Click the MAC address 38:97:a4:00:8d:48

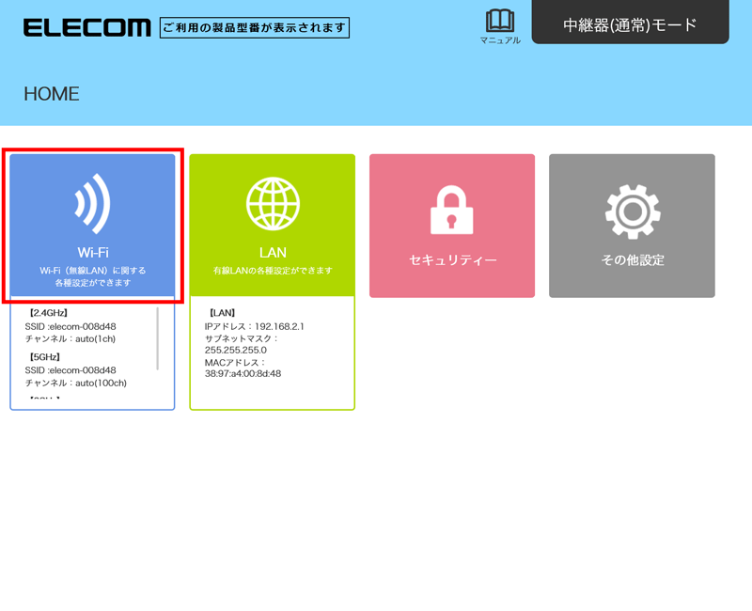[243, 373]
